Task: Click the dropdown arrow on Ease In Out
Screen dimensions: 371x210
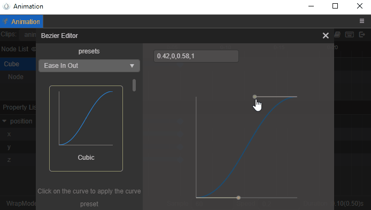Action: click(x=132, y=66)
